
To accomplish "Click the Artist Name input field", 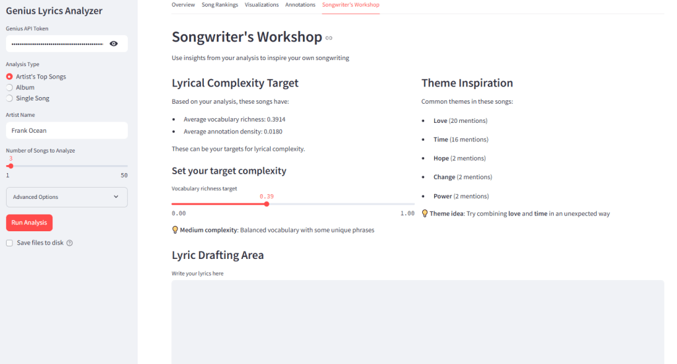I will click(66, 131).
